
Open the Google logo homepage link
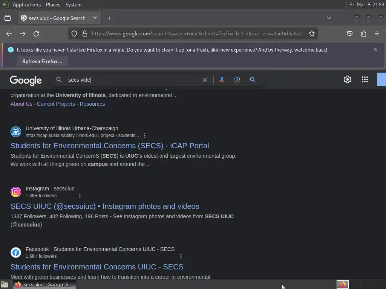pyautogui.click(x=26, y=80)
